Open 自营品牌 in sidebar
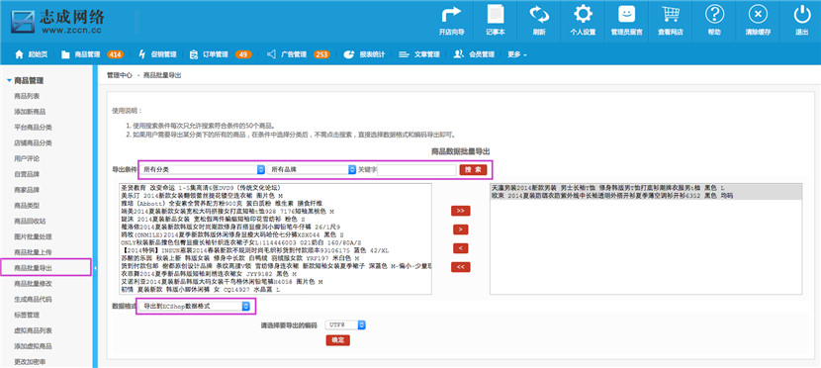This screenshot has width=821, height=368. tap(27, 174)
